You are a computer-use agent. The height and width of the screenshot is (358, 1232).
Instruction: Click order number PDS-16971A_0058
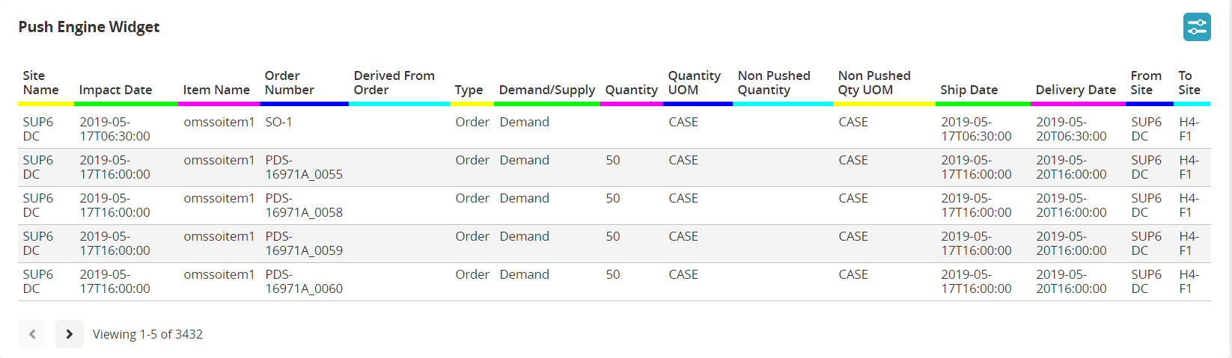coord(303,206)
